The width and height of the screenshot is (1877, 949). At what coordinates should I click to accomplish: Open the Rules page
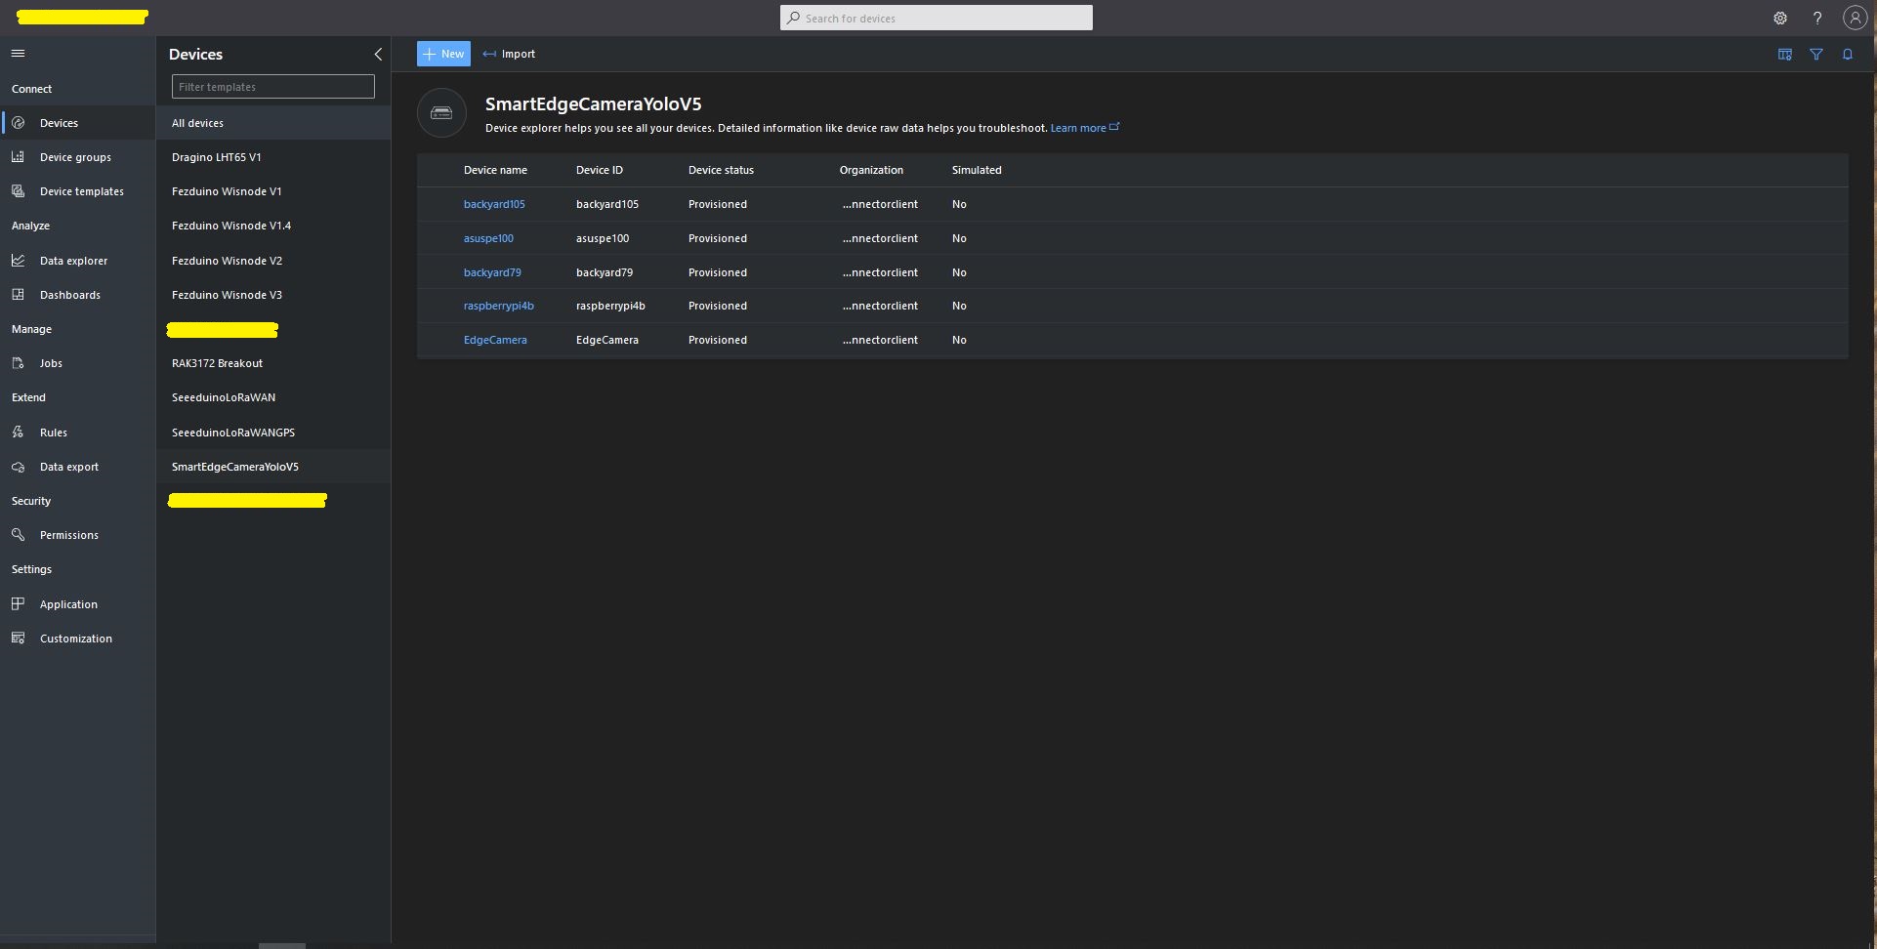53,433
